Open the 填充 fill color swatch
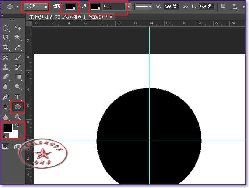Viewport: 249px width, 188px height. pyautogui.click(x=70, y=7)
